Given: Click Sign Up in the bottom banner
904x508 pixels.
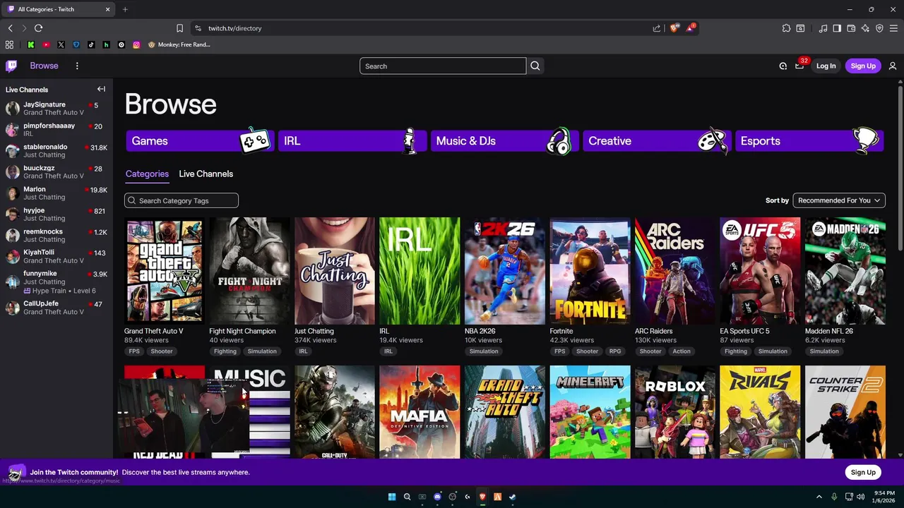Looking at the screenshot, I should (863, 472).
